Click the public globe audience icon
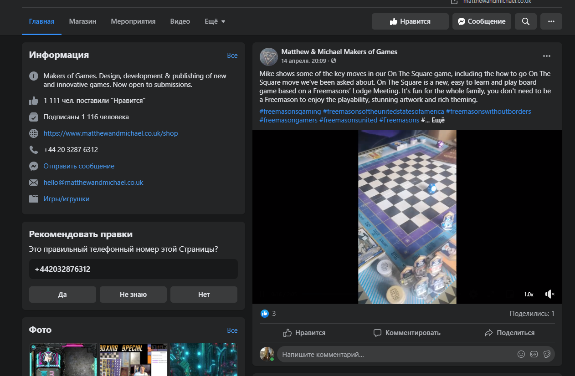This screenshot has width=575, height=376. coord(334,61)
